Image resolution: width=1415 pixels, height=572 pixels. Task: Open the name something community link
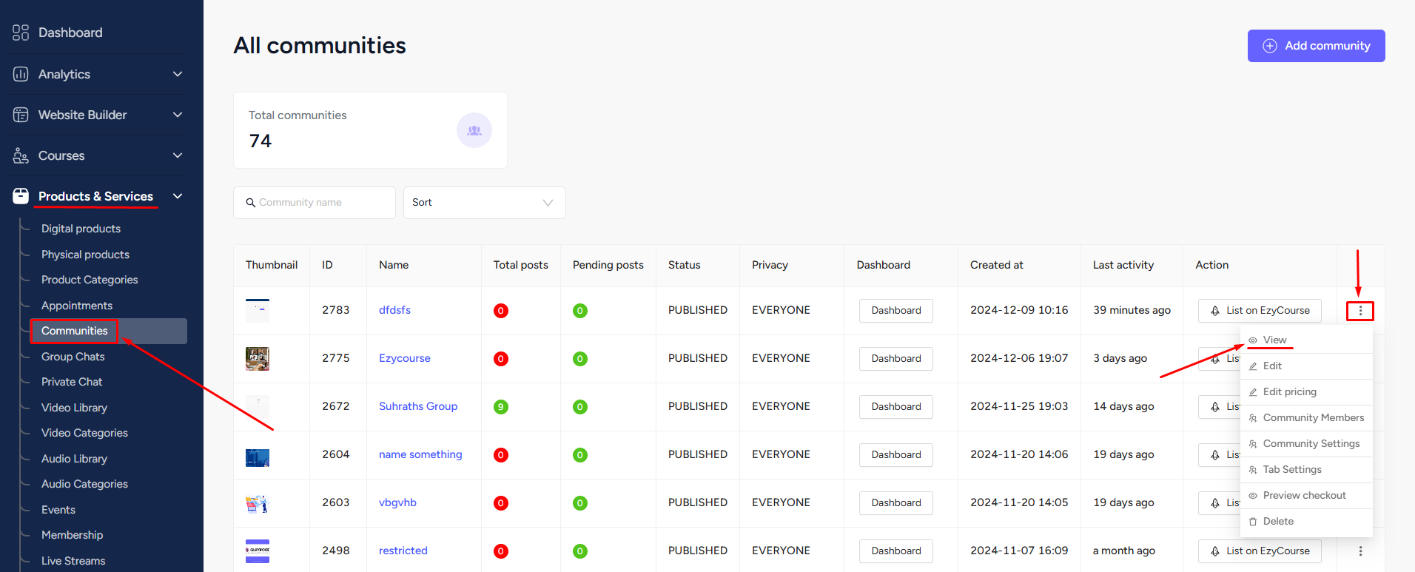[x=420, y=454]
